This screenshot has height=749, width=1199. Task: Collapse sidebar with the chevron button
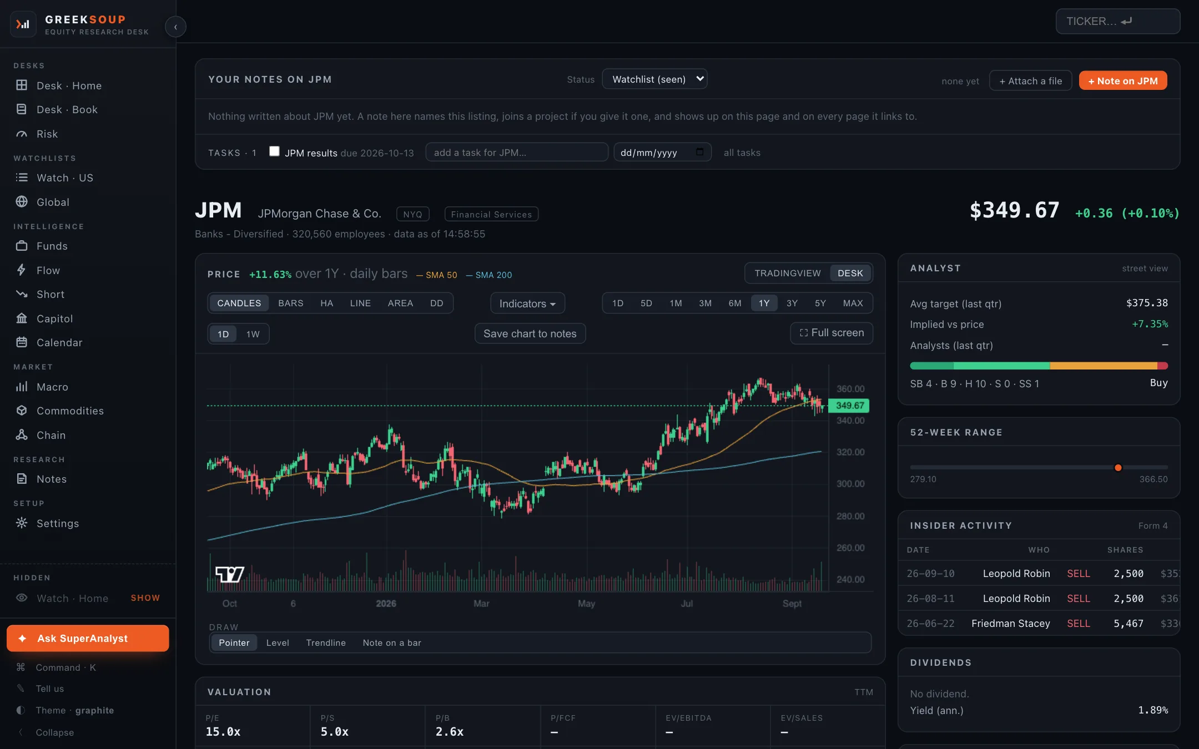coord(175,27)
